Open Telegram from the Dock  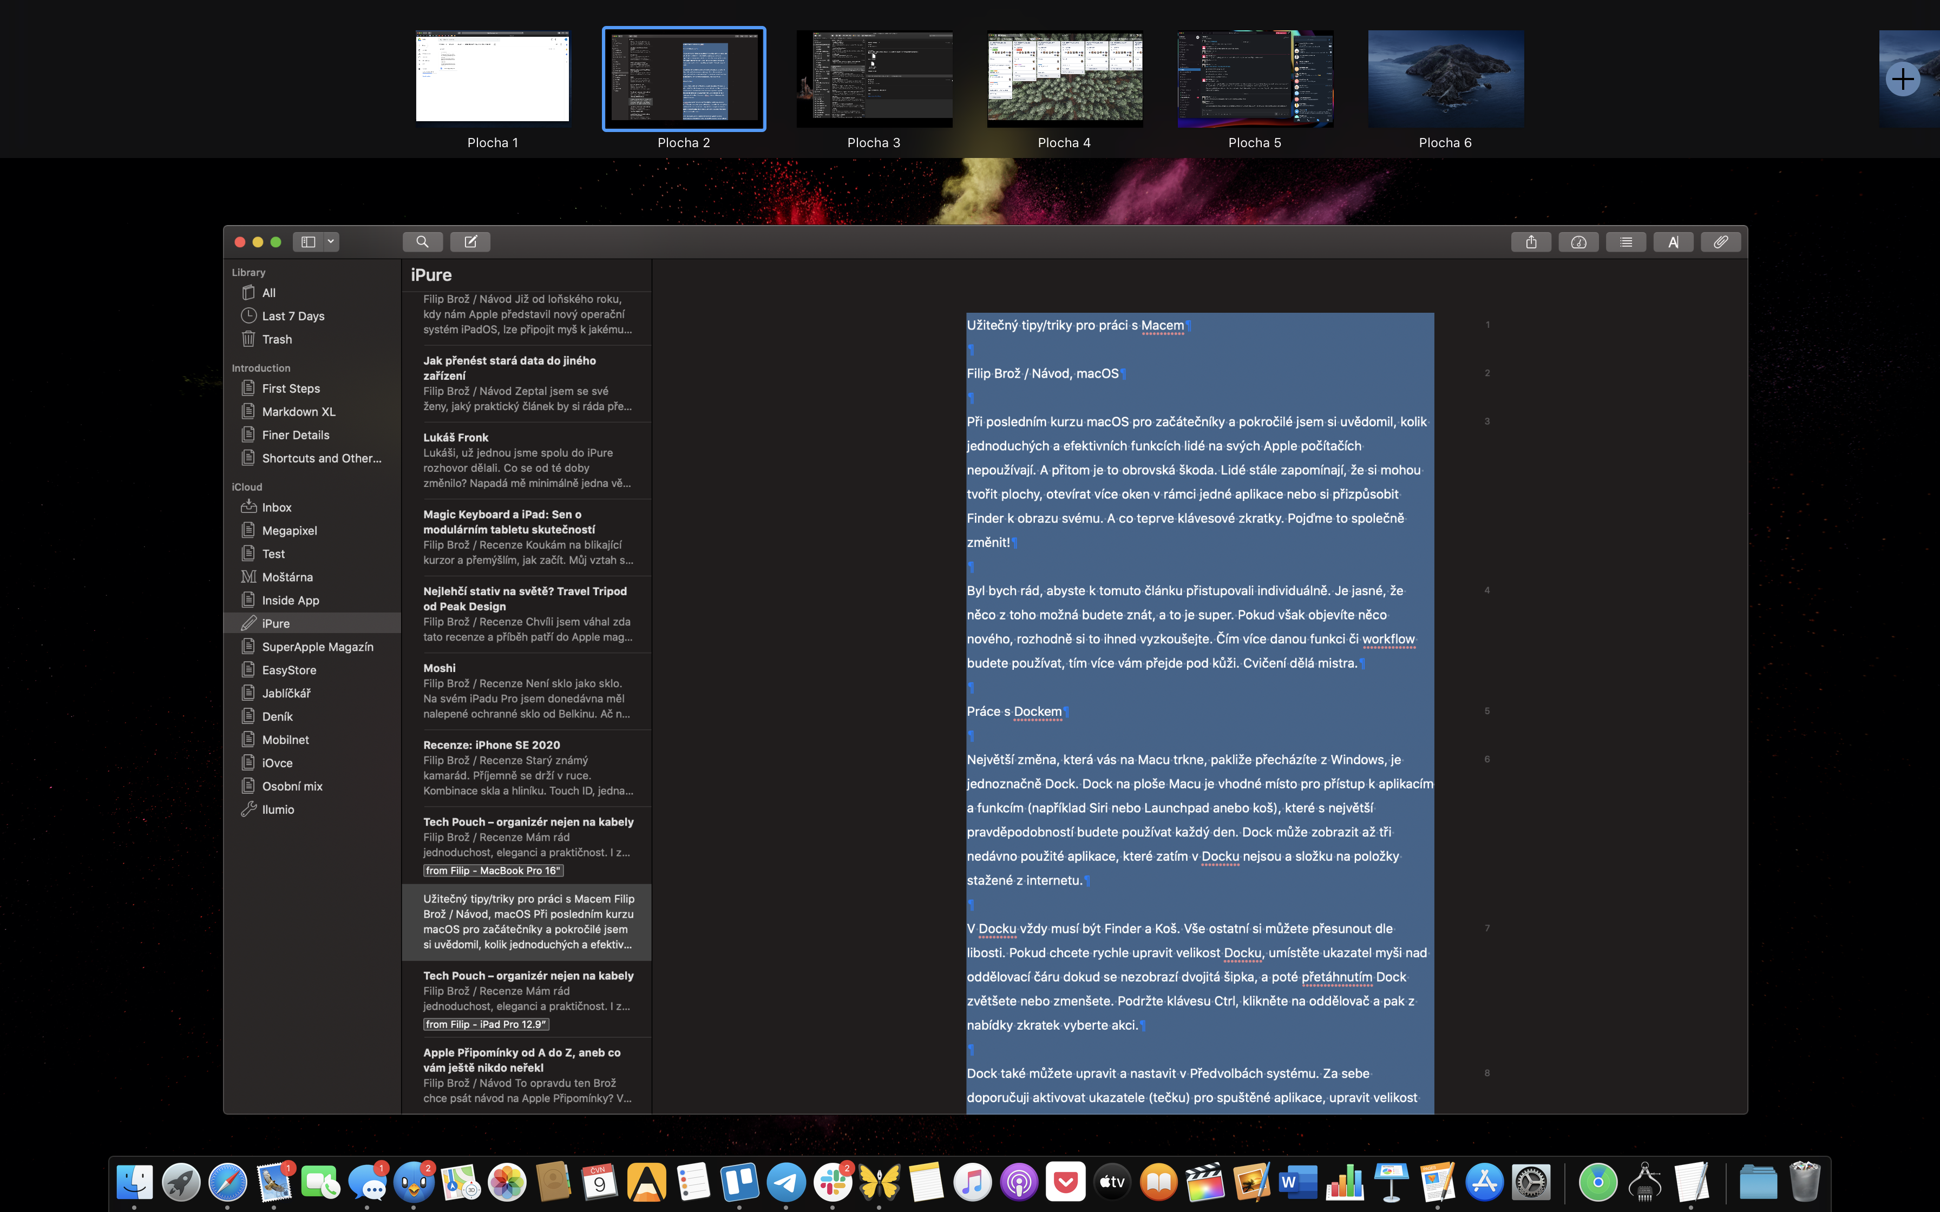pyautogui.click(x=785, y=1182)
